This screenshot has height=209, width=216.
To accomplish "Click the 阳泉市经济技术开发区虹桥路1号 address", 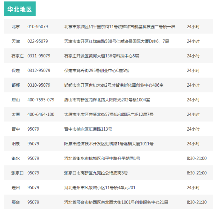I will (109, 144).
